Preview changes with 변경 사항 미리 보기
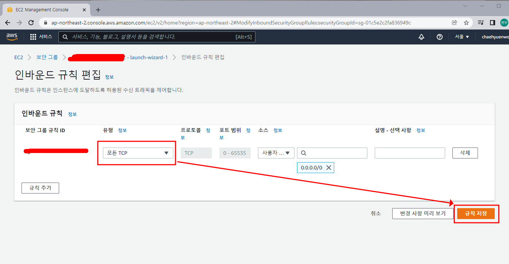The height and width of the screenshot is (264, 509). [423, 214]
